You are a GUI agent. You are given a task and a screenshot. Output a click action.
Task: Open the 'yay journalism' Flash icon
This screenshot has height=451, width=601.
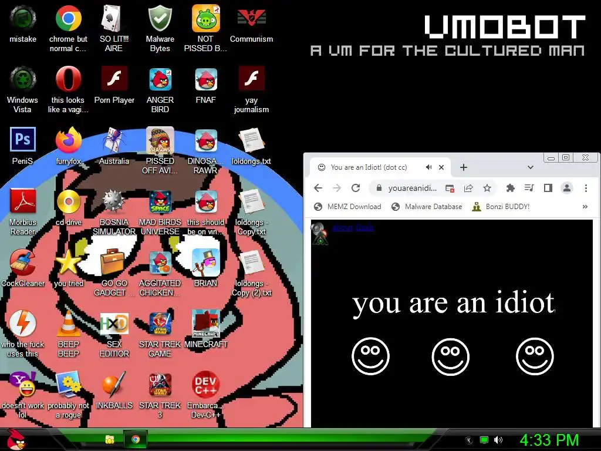coord(251,79)
